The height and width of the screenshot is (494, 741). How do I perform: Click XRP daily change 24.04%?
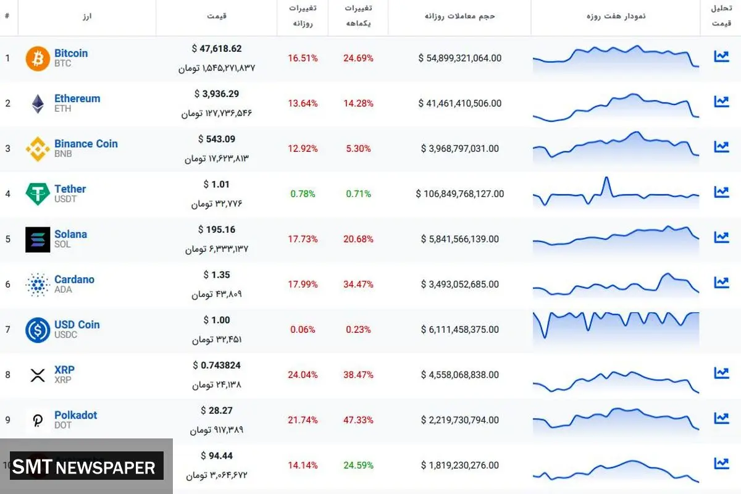coord(303,375)
